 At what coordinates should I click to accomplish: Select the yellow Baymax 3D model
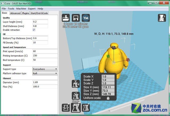(x=114, y=67)
